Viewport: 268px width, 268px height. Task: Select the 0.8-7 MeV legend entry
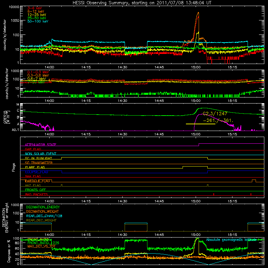point(37,79)
